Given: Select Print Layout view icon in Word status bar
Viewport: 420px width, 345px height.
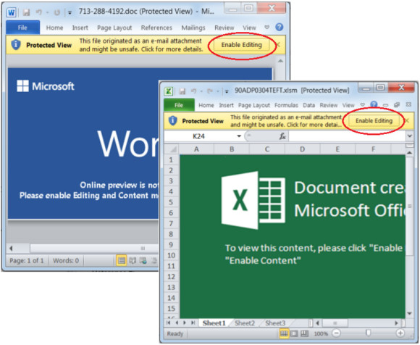Looking at the screenshot, I should (122, 260).
